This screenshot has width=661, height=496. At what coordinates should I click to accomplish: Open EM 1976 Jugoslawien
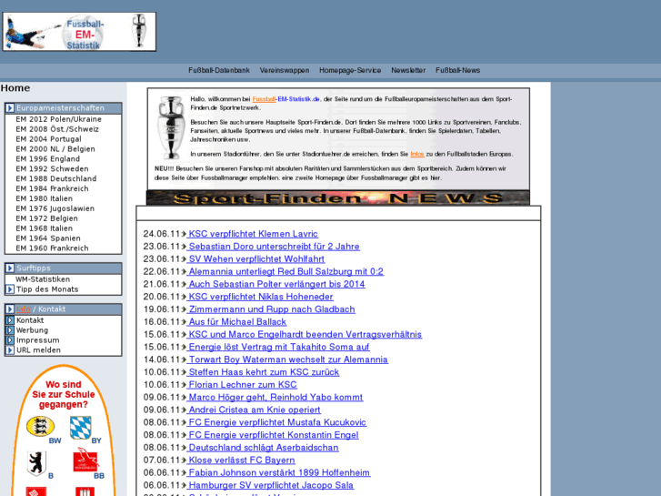(x=55, y=208)
